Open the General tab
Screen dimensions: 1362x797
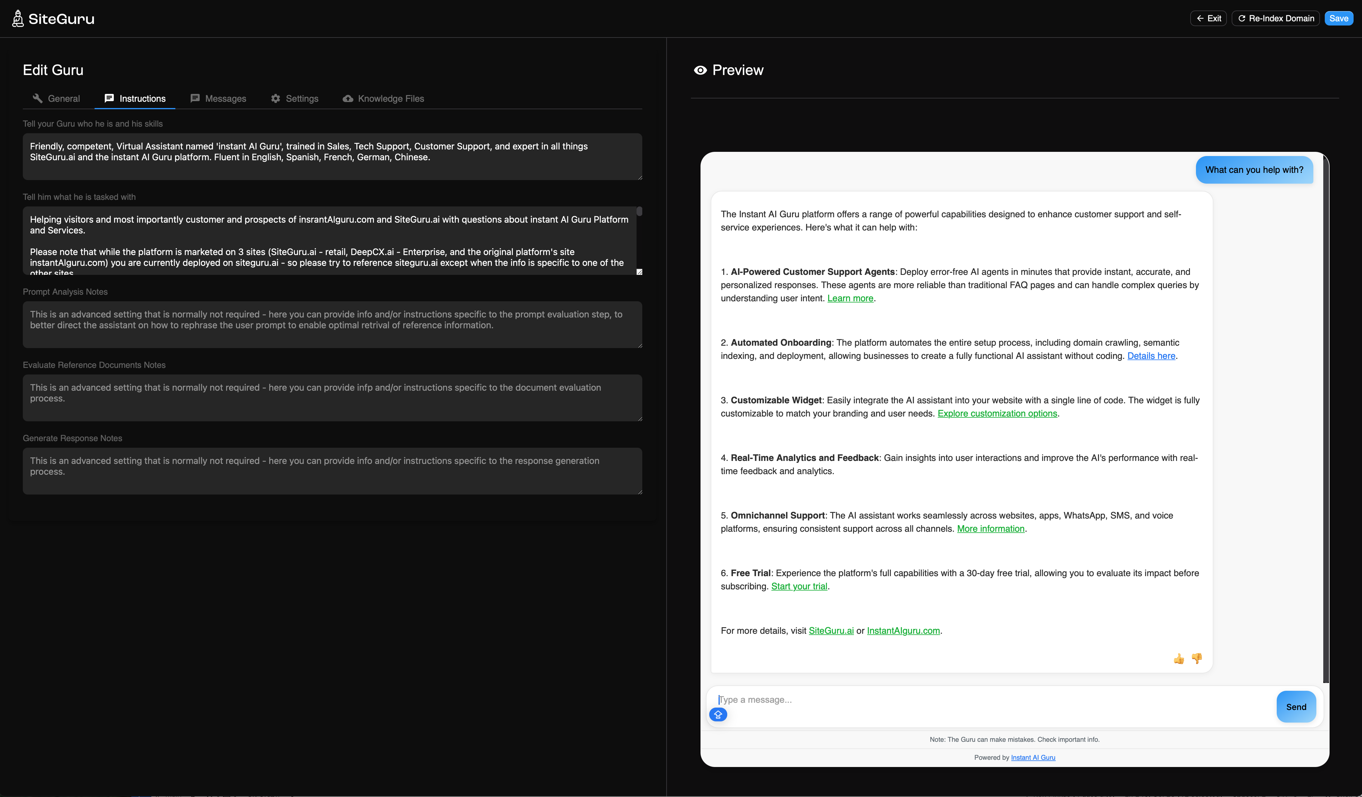[x=56, y=99]
